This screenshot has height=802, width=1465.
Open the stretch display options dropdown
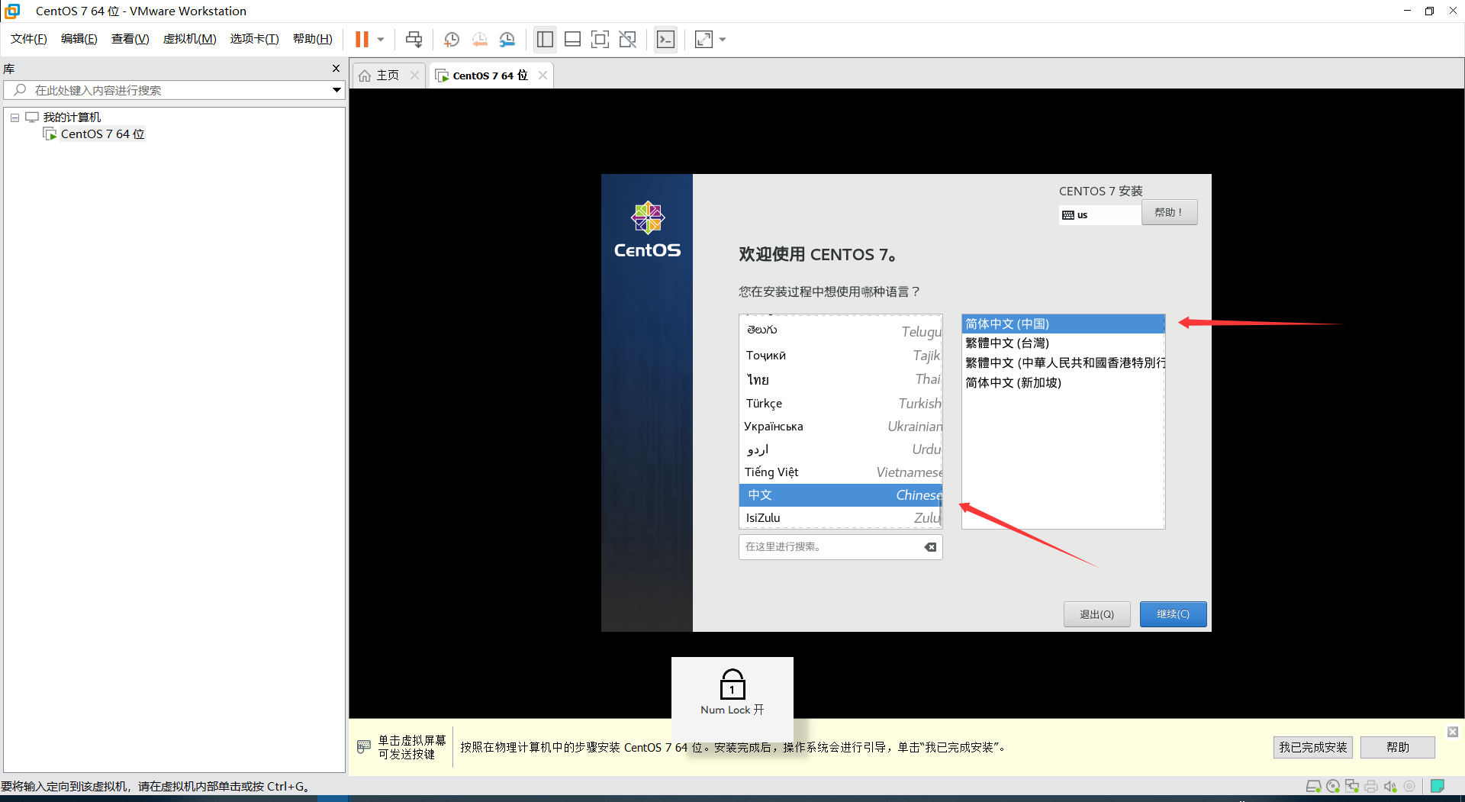coord(723,39)
